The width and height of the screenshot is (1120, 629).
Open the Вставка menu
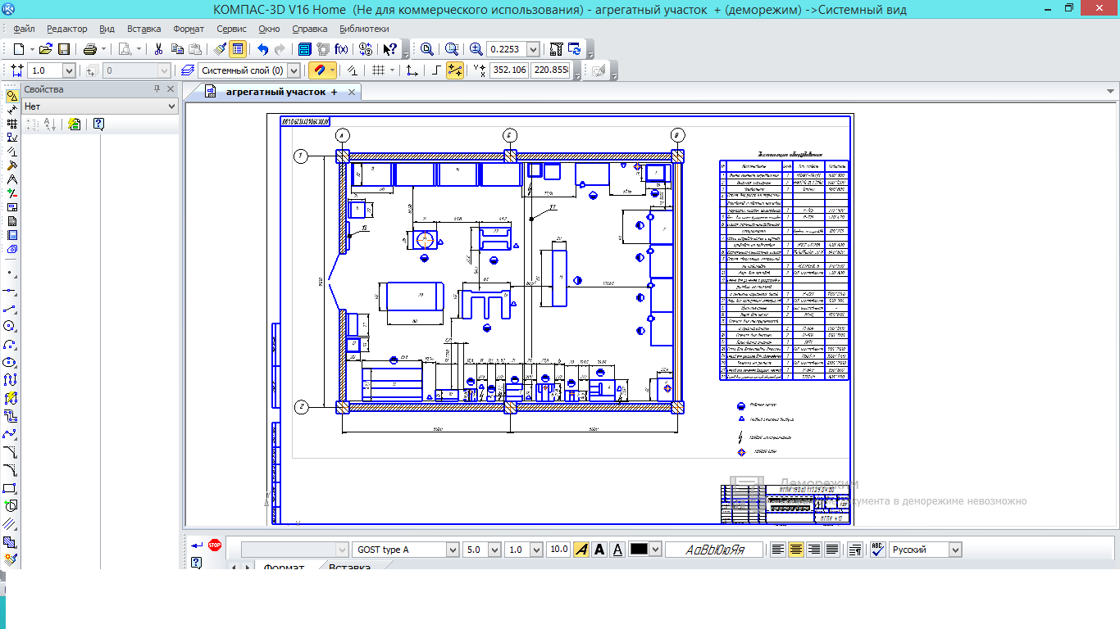click(x=143, y=29)
